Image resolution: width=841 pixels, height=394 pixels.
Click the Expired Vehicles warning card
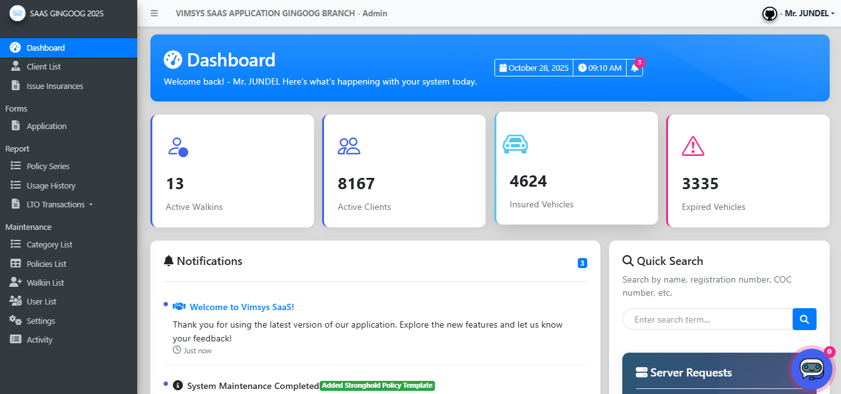[748, 169]
